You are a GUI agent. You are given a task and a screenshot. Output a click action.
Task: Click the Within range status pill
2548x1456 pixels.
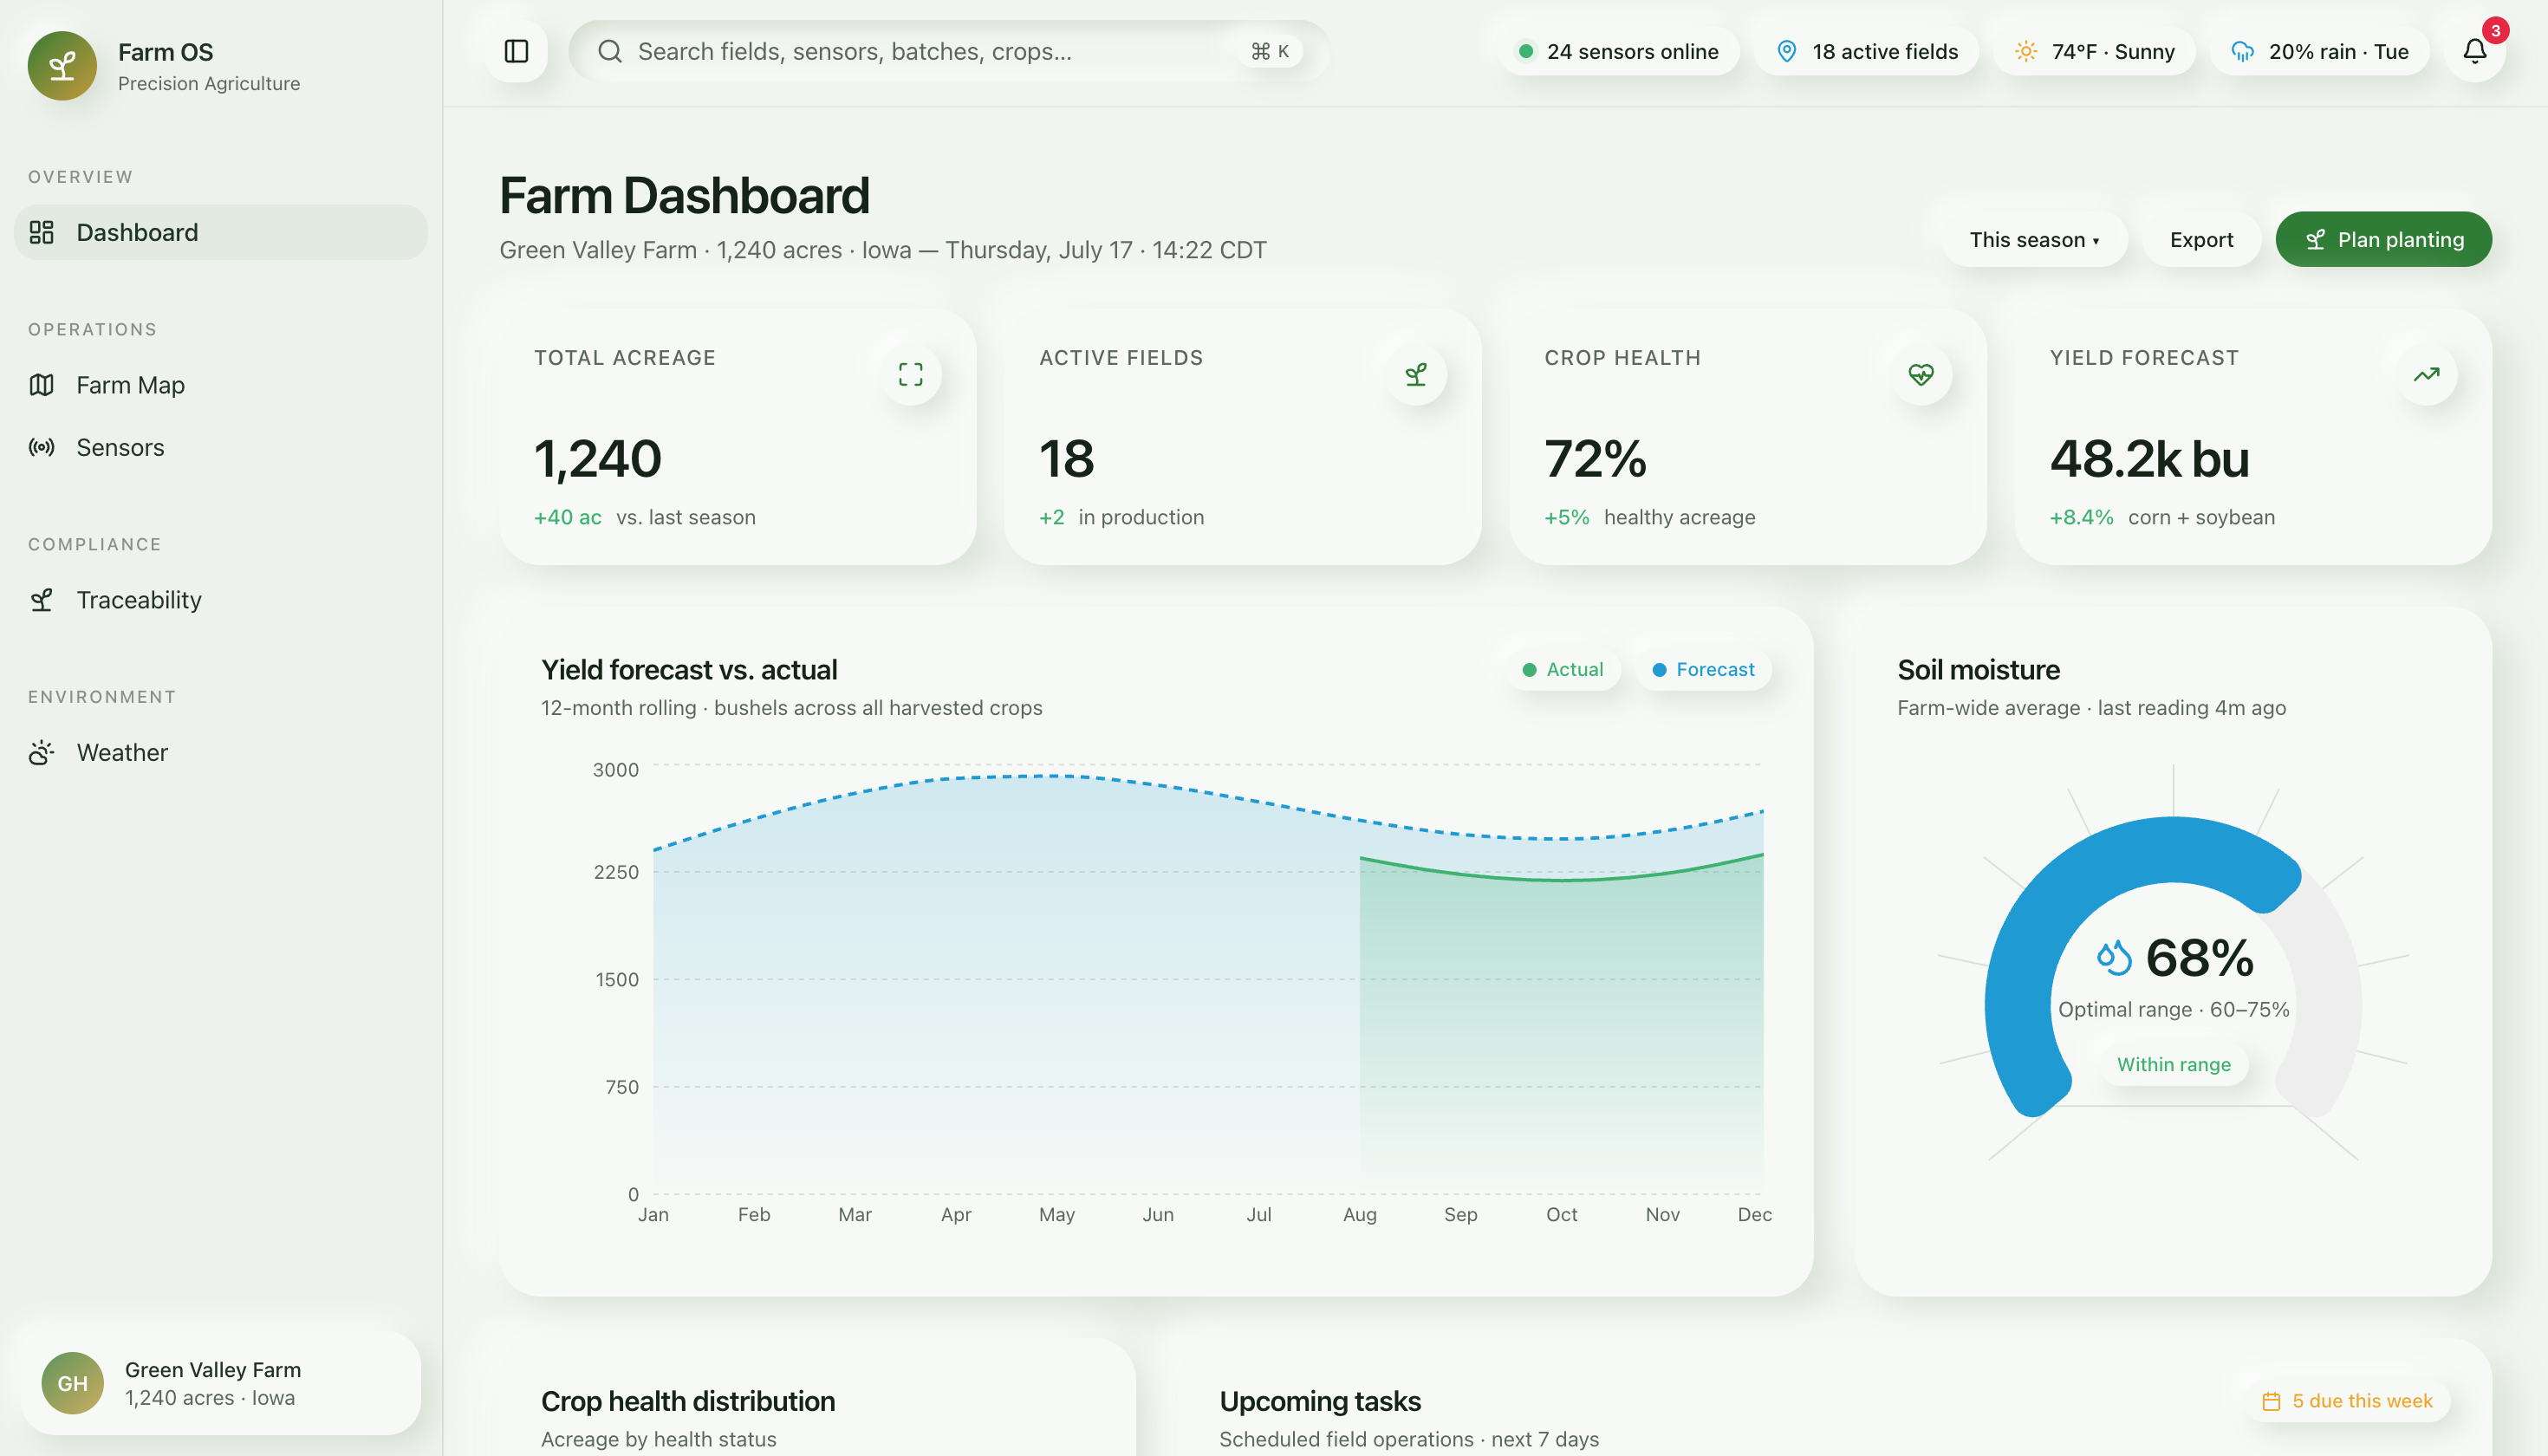click(x=2174, y=1064)
